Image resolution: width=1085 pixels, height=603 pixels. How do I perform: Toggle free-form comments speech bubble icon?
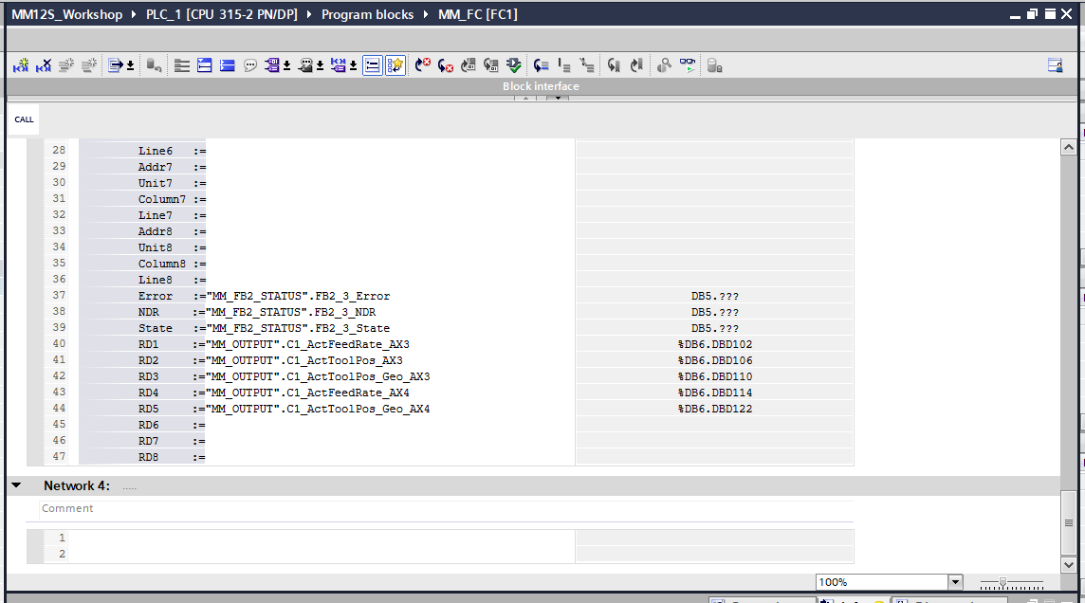pyautogui.click(x=250, y=65)
